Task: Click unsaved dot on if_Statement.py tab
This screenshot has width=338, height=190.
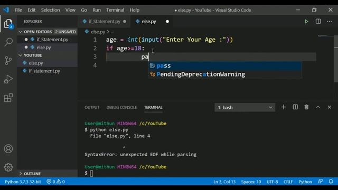Action: coord(125,21)
